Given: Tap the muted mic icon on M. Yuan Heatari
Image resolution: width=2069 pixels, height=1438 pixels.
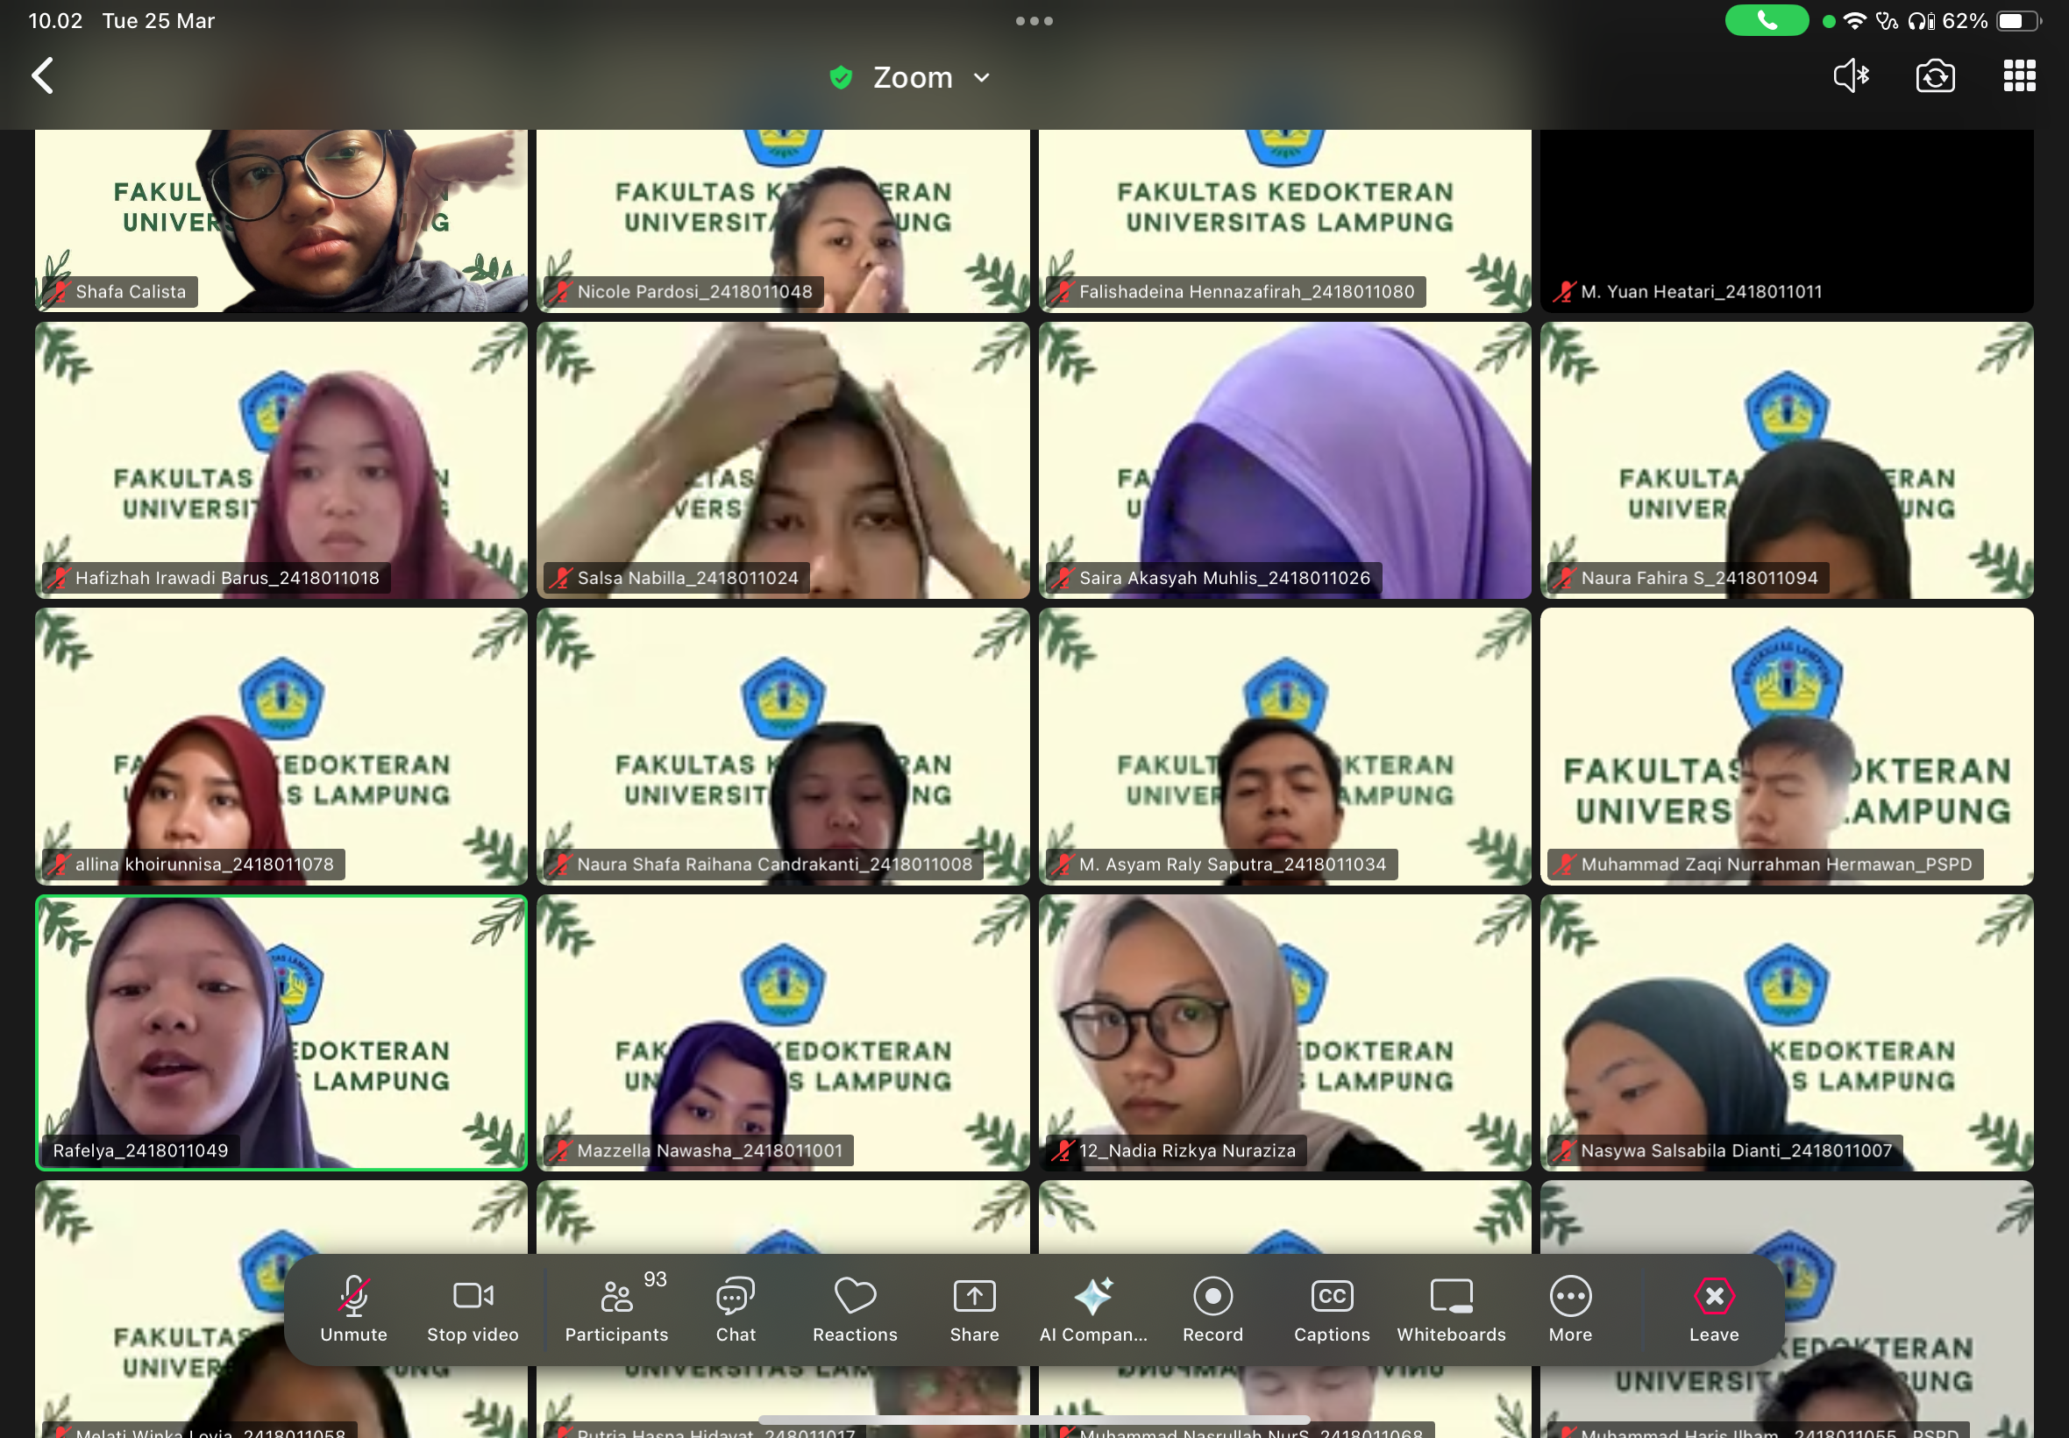Looking at the screenshot, I should point(1564,292).
